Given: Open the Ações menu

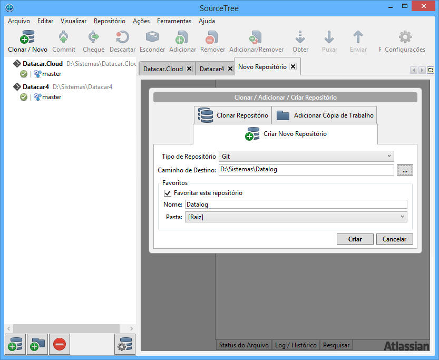Looking at the screenshot, I should tap(141, 21).
